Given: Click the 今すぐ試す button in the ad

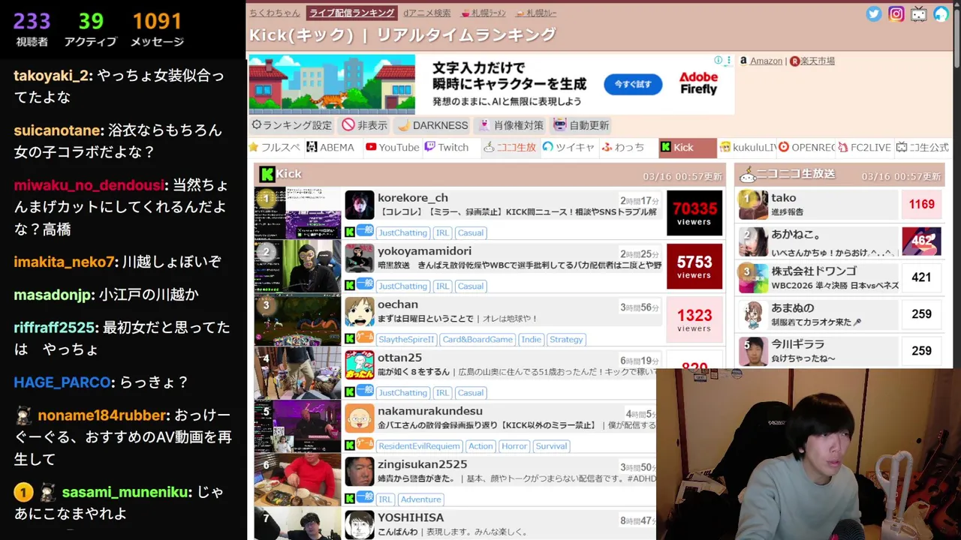Looking at the screenshot, I should (633, 84).
